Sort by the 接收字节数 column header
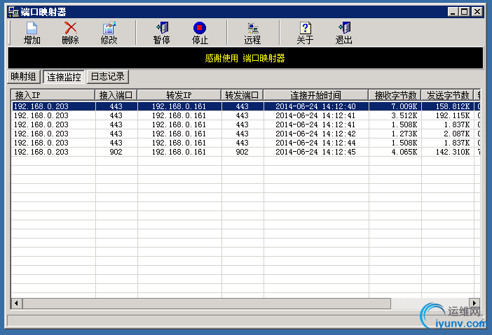Screen dimensions: 492x335 395,95
